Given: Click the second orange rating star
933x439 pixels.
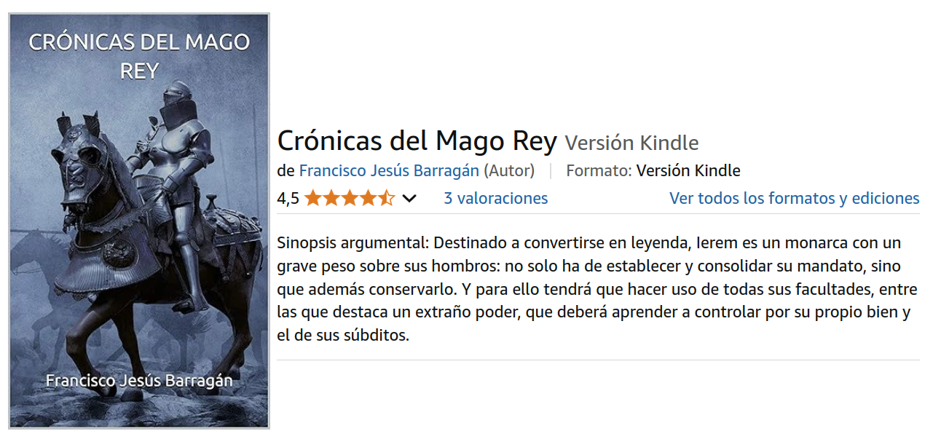Looking at the screenshot, I should pos(331,198).
